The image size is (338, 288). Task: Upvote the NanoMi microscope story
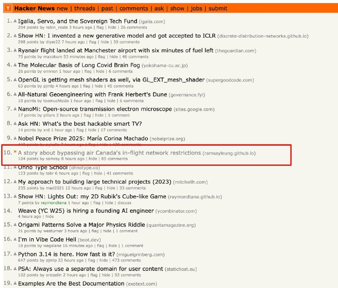point(15,109)
